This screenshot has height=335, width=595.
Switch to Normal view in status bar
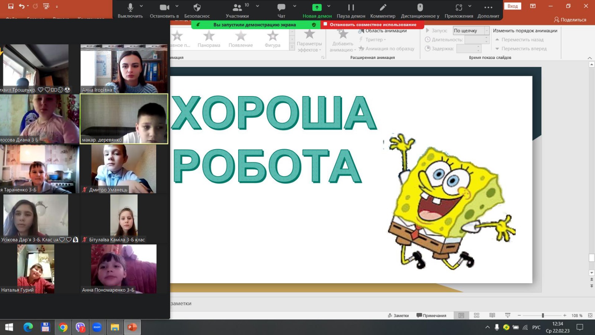(x=461, y=315)
